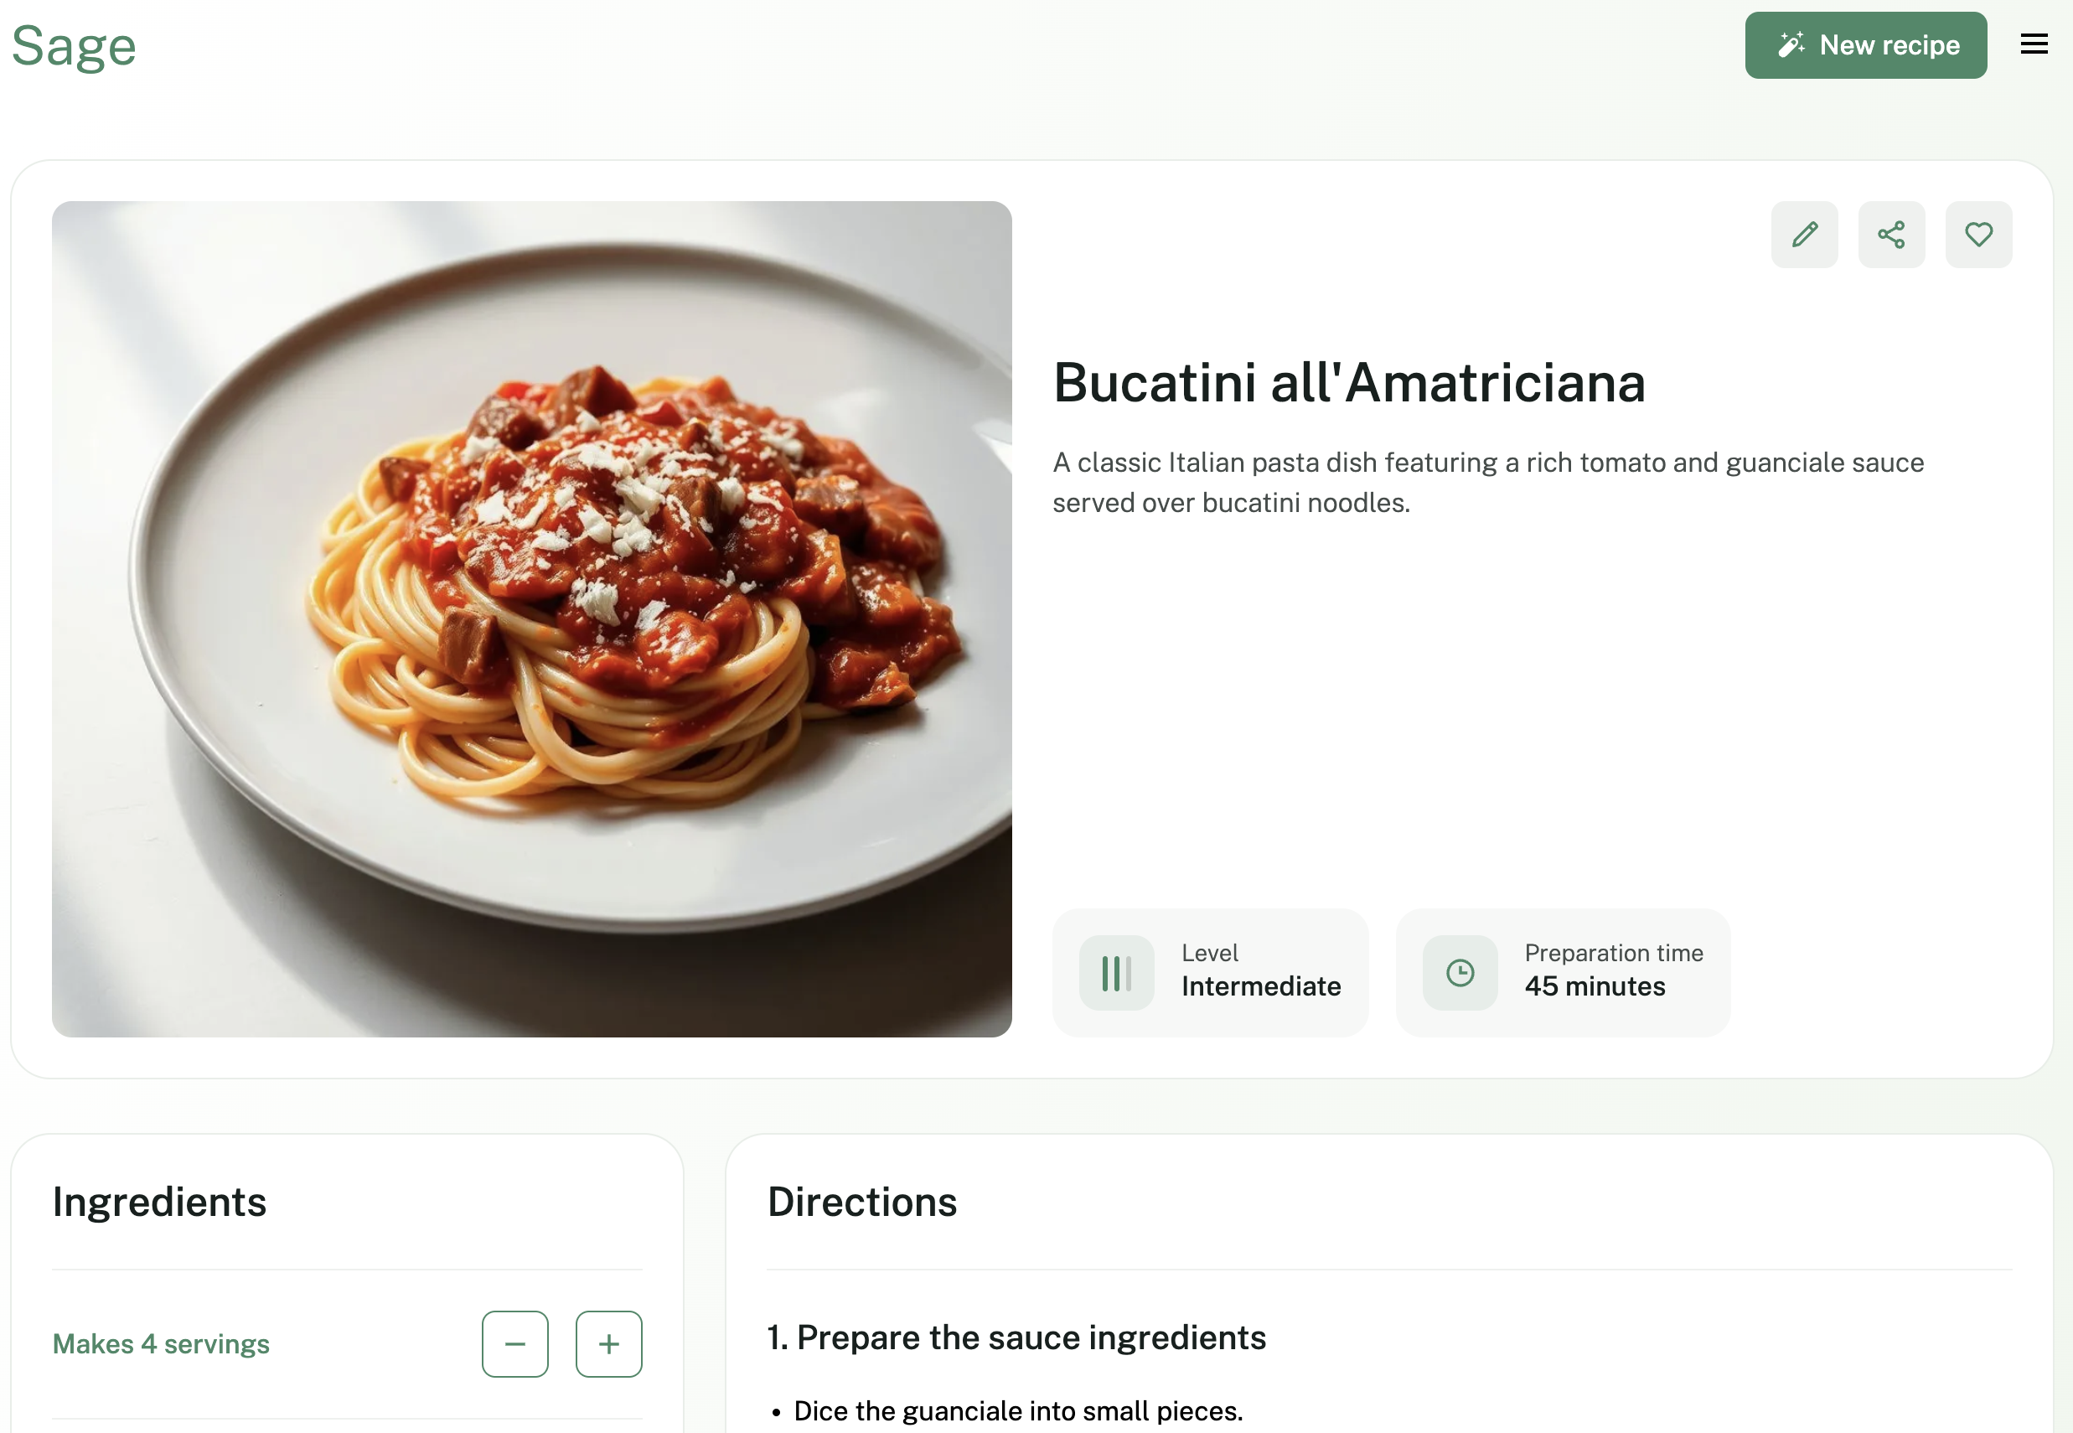Screen dimensions: 2073x1433
Task: Favorite the recipe with the heart icon
Action: pos(1977,235)
